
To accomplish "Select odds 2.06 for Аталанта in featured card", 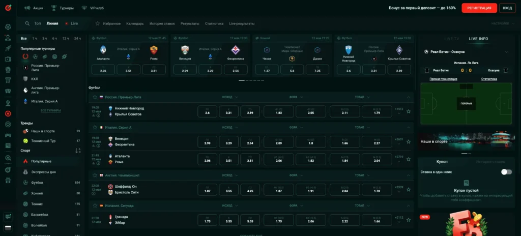I will (x=103, y=71).
